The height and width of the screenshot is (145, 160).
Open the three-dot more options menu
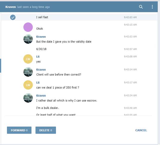coord(152,7)
